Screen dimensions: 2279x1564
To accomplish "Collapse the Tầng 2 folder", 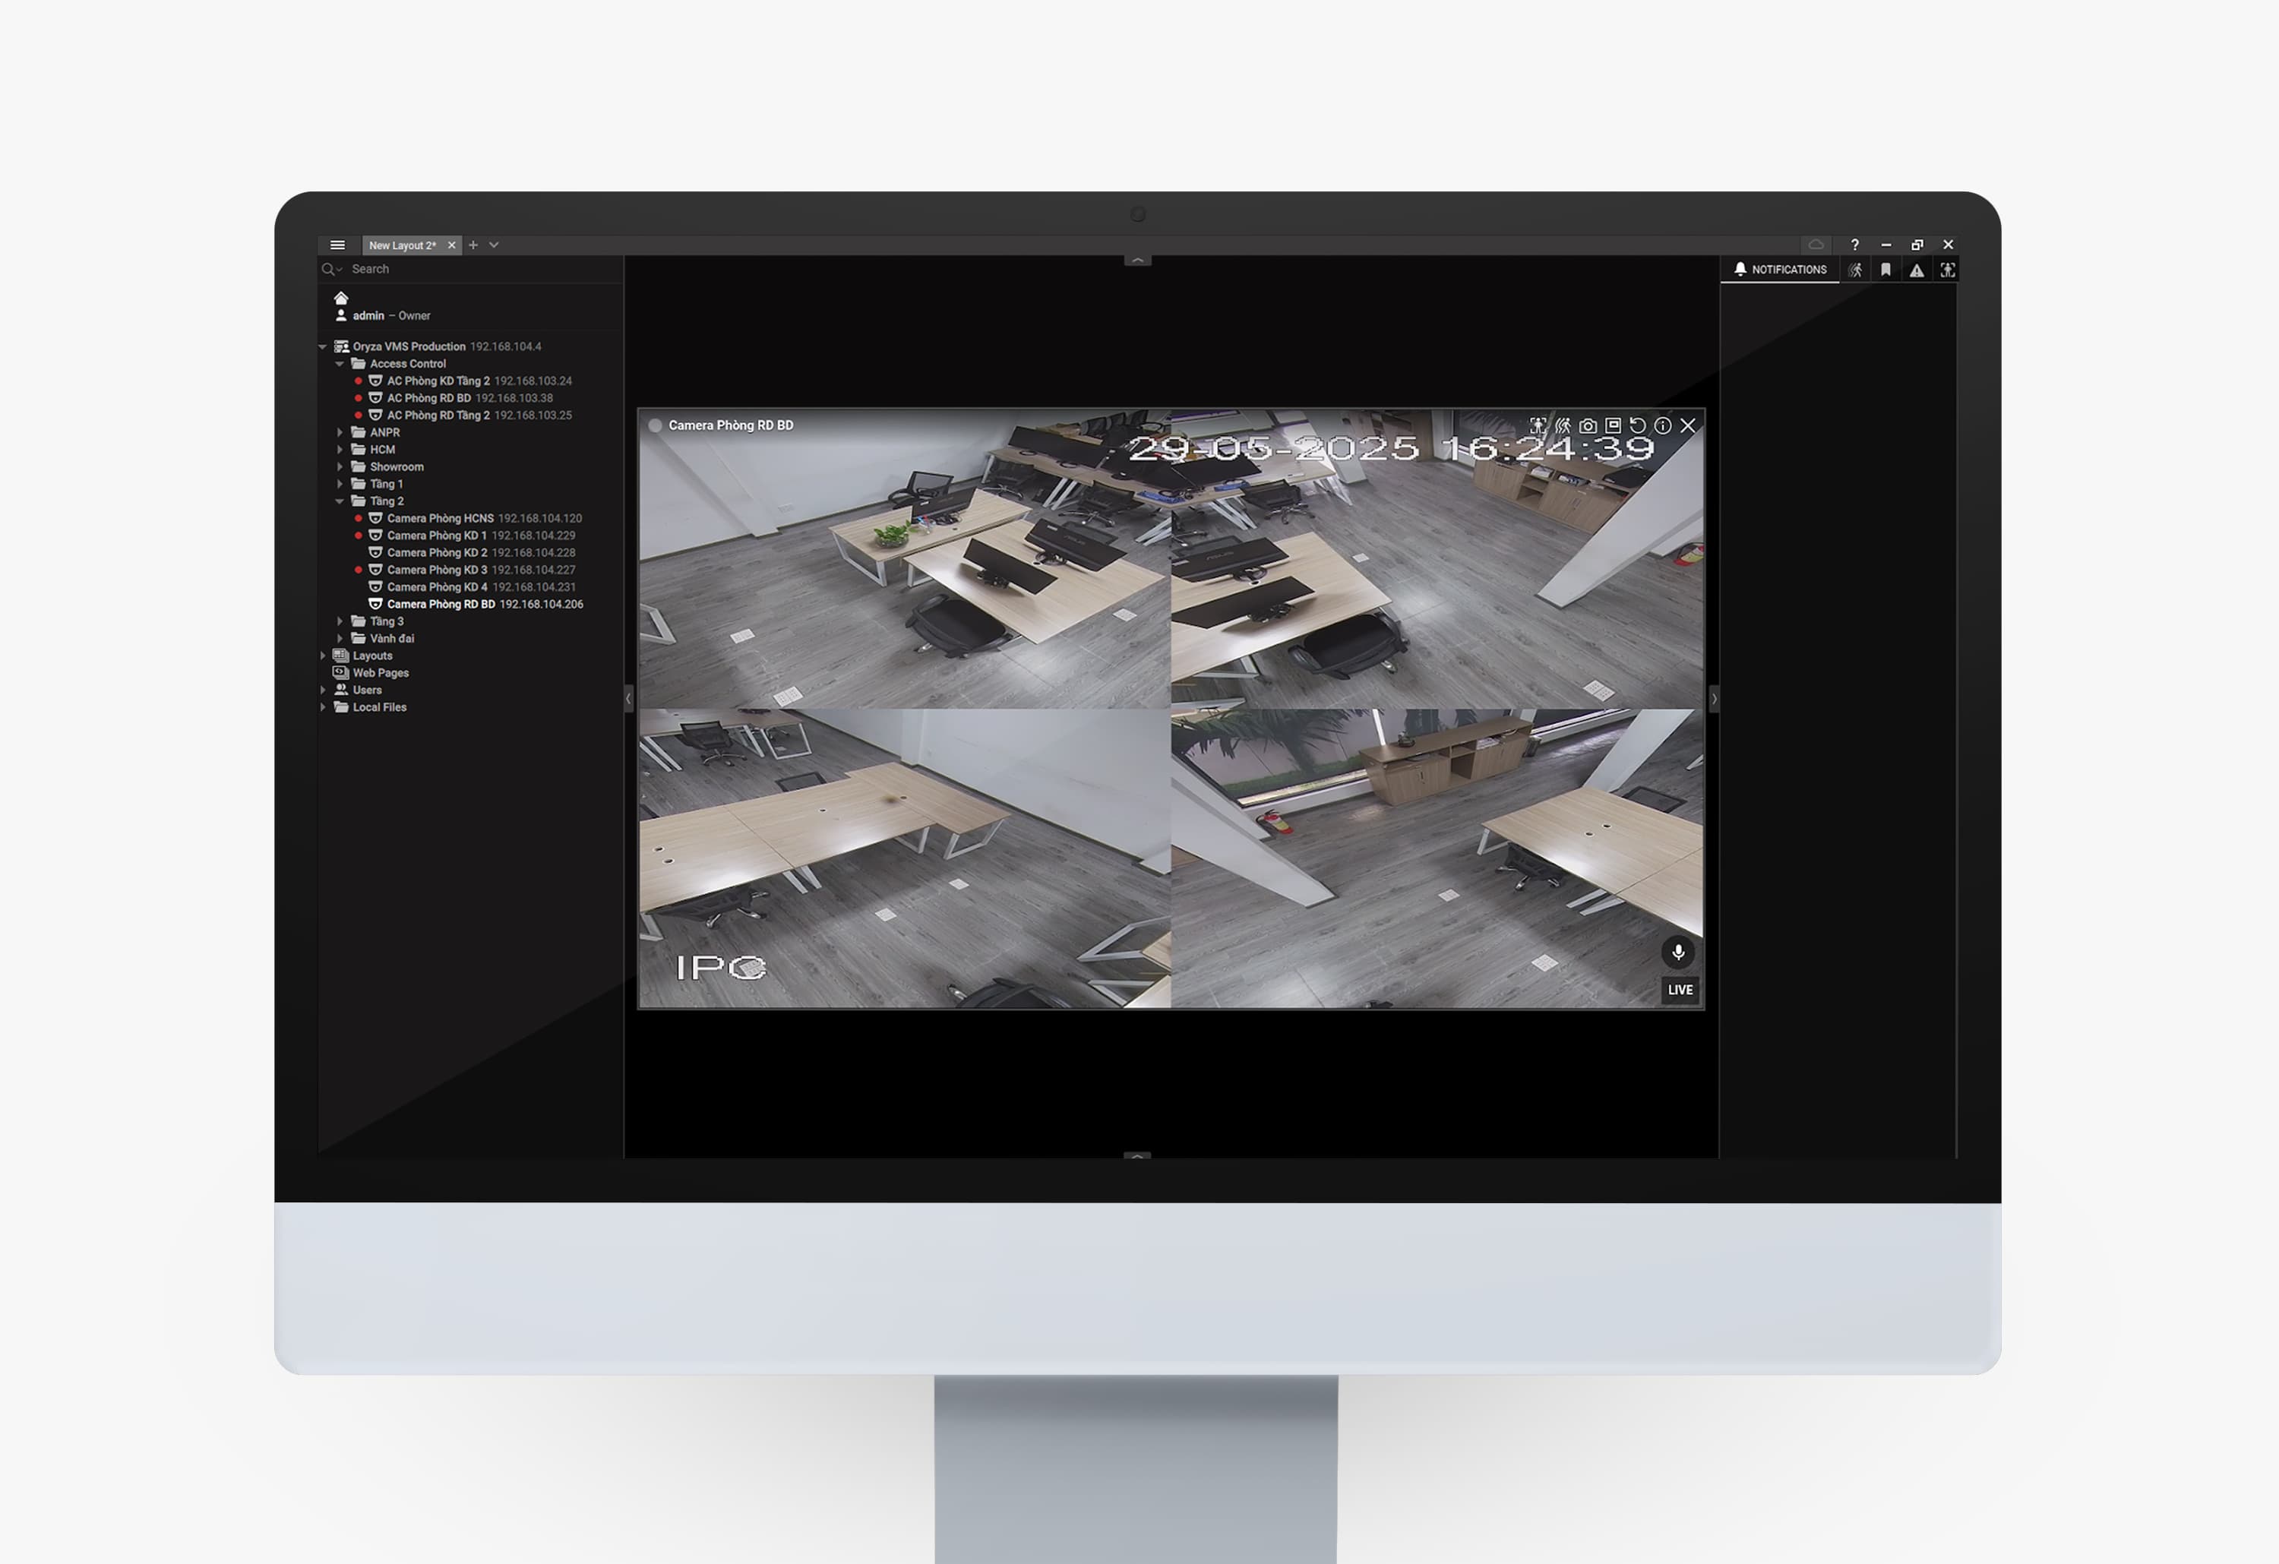I will coord(340,501).
